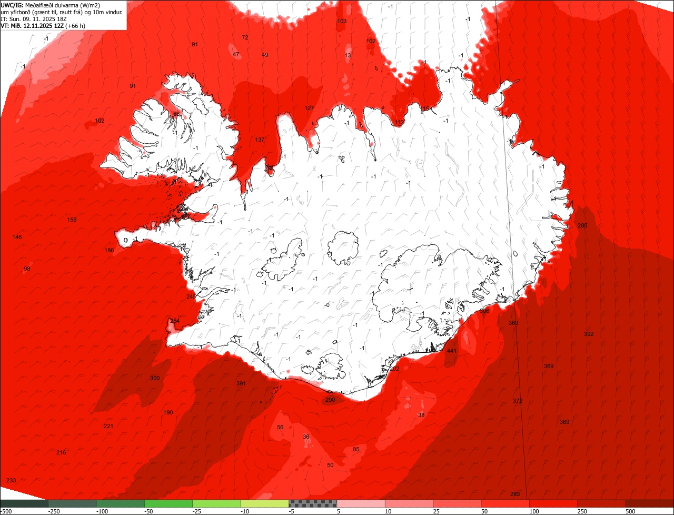Screen dimensions: 674x515
Task: Click the map value 68 in the Westfjords
Action: (176, 114)
